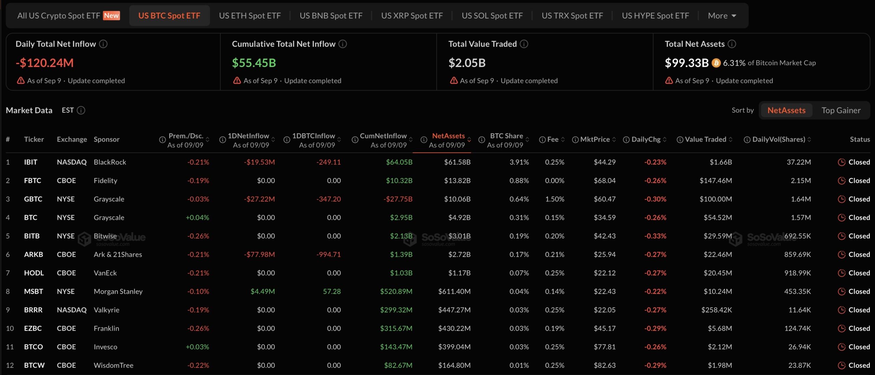
Task: Click info icon before 1DNetInflow column
Action: [223, 140]
